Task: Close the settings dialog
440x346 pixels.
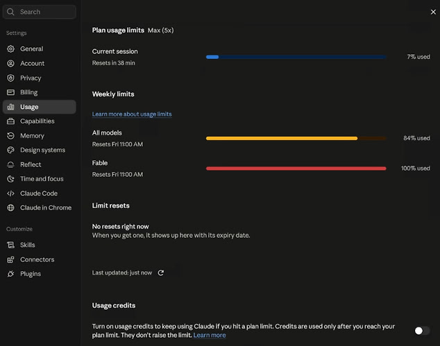Action: [433, 12]
